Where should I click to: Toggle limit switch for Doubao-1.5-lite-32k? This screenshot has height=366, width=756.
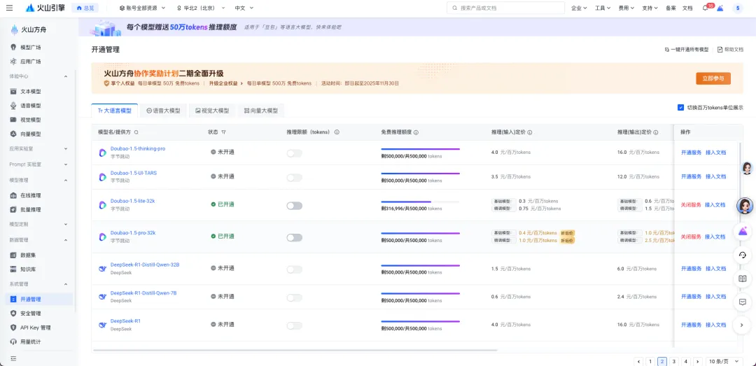pos(295,206)
